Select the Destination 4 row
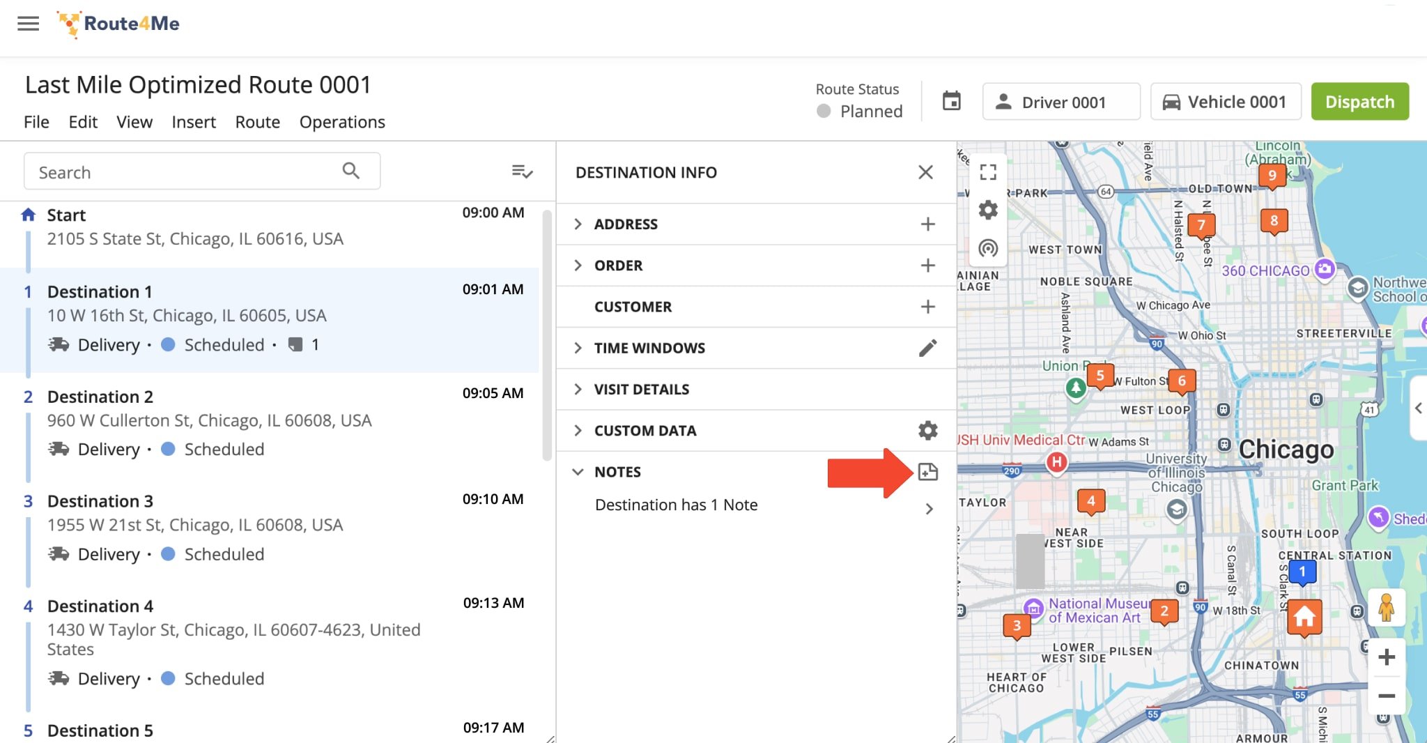The image size is (1427, 743). tap(269, 645)
